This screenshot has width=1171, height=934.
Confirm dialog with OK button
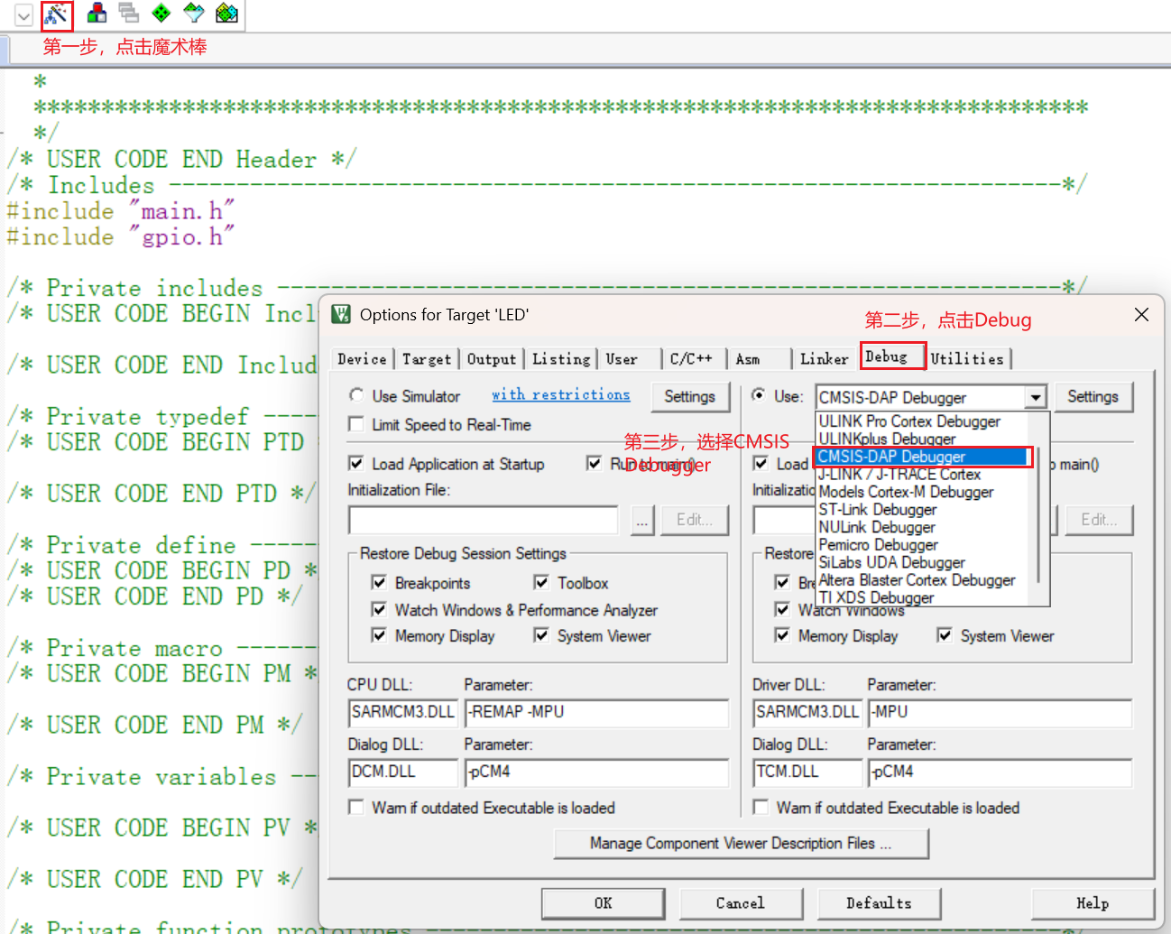(604, 902)
